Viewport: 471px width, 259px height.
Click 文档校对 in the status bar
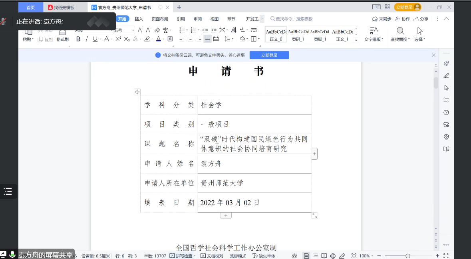tap(212, 256)
